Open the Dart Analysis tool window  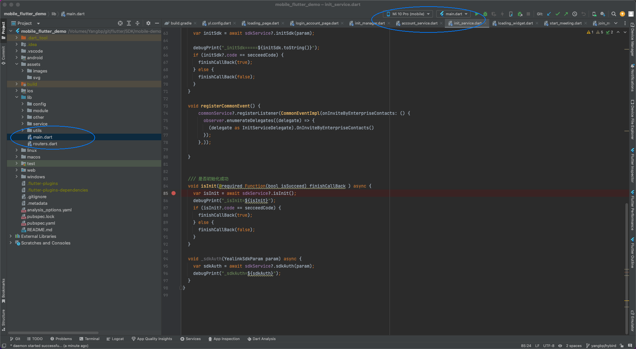pos(261,339)
